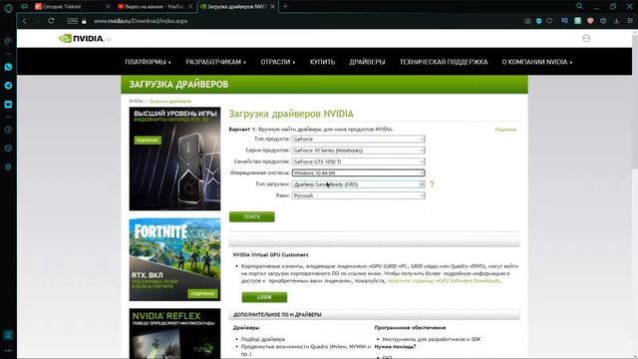This screenshot has width=638, height=359.
Task: Click the Подбор драйвера link
Action: coord(263,339)
